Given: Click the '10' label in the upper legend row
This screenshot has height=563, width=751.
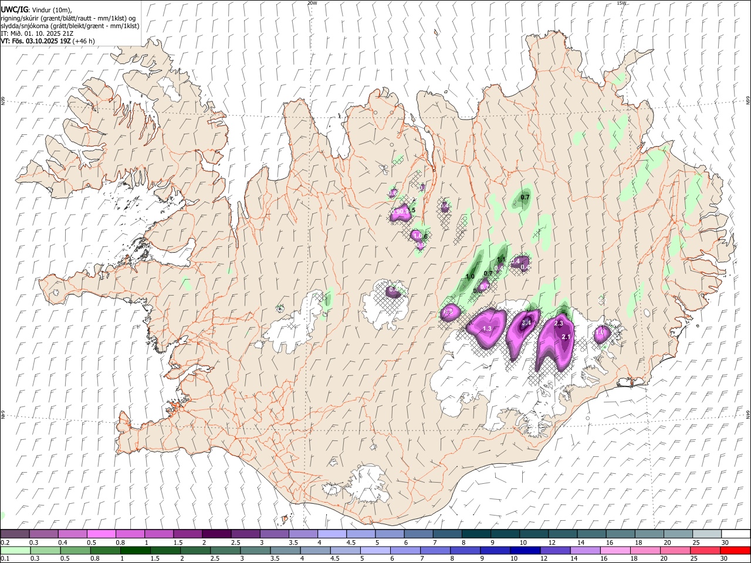Looking at the screenshot, I should [523, 543].
